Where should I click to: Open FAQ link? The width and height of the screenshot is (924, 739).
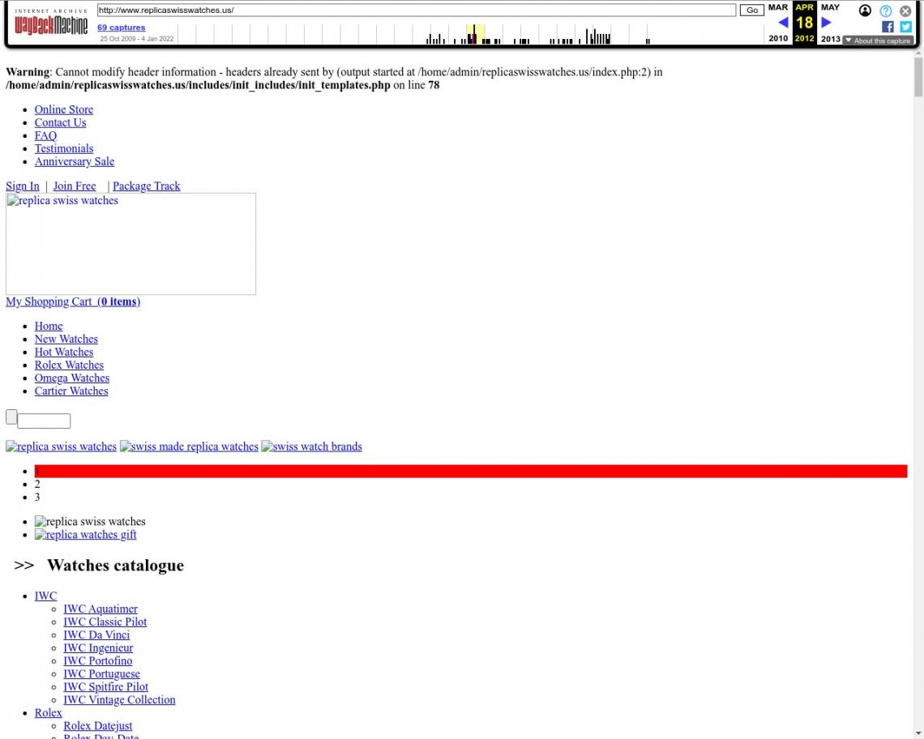click(x=45, y=135)
